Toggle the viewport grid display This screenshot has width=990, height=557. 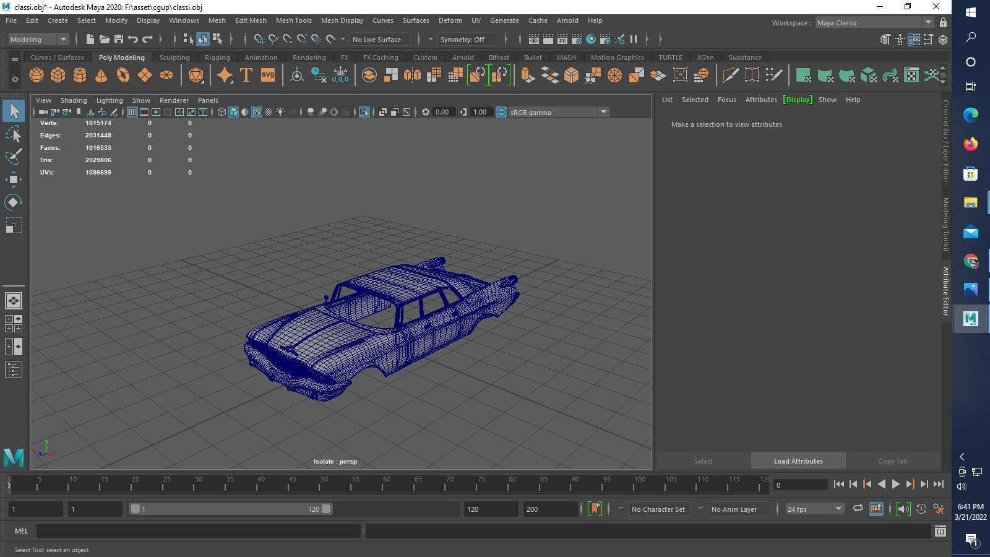[x=132, y=112]
